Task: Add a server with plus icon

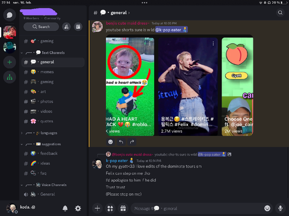Action: (10, 62)
